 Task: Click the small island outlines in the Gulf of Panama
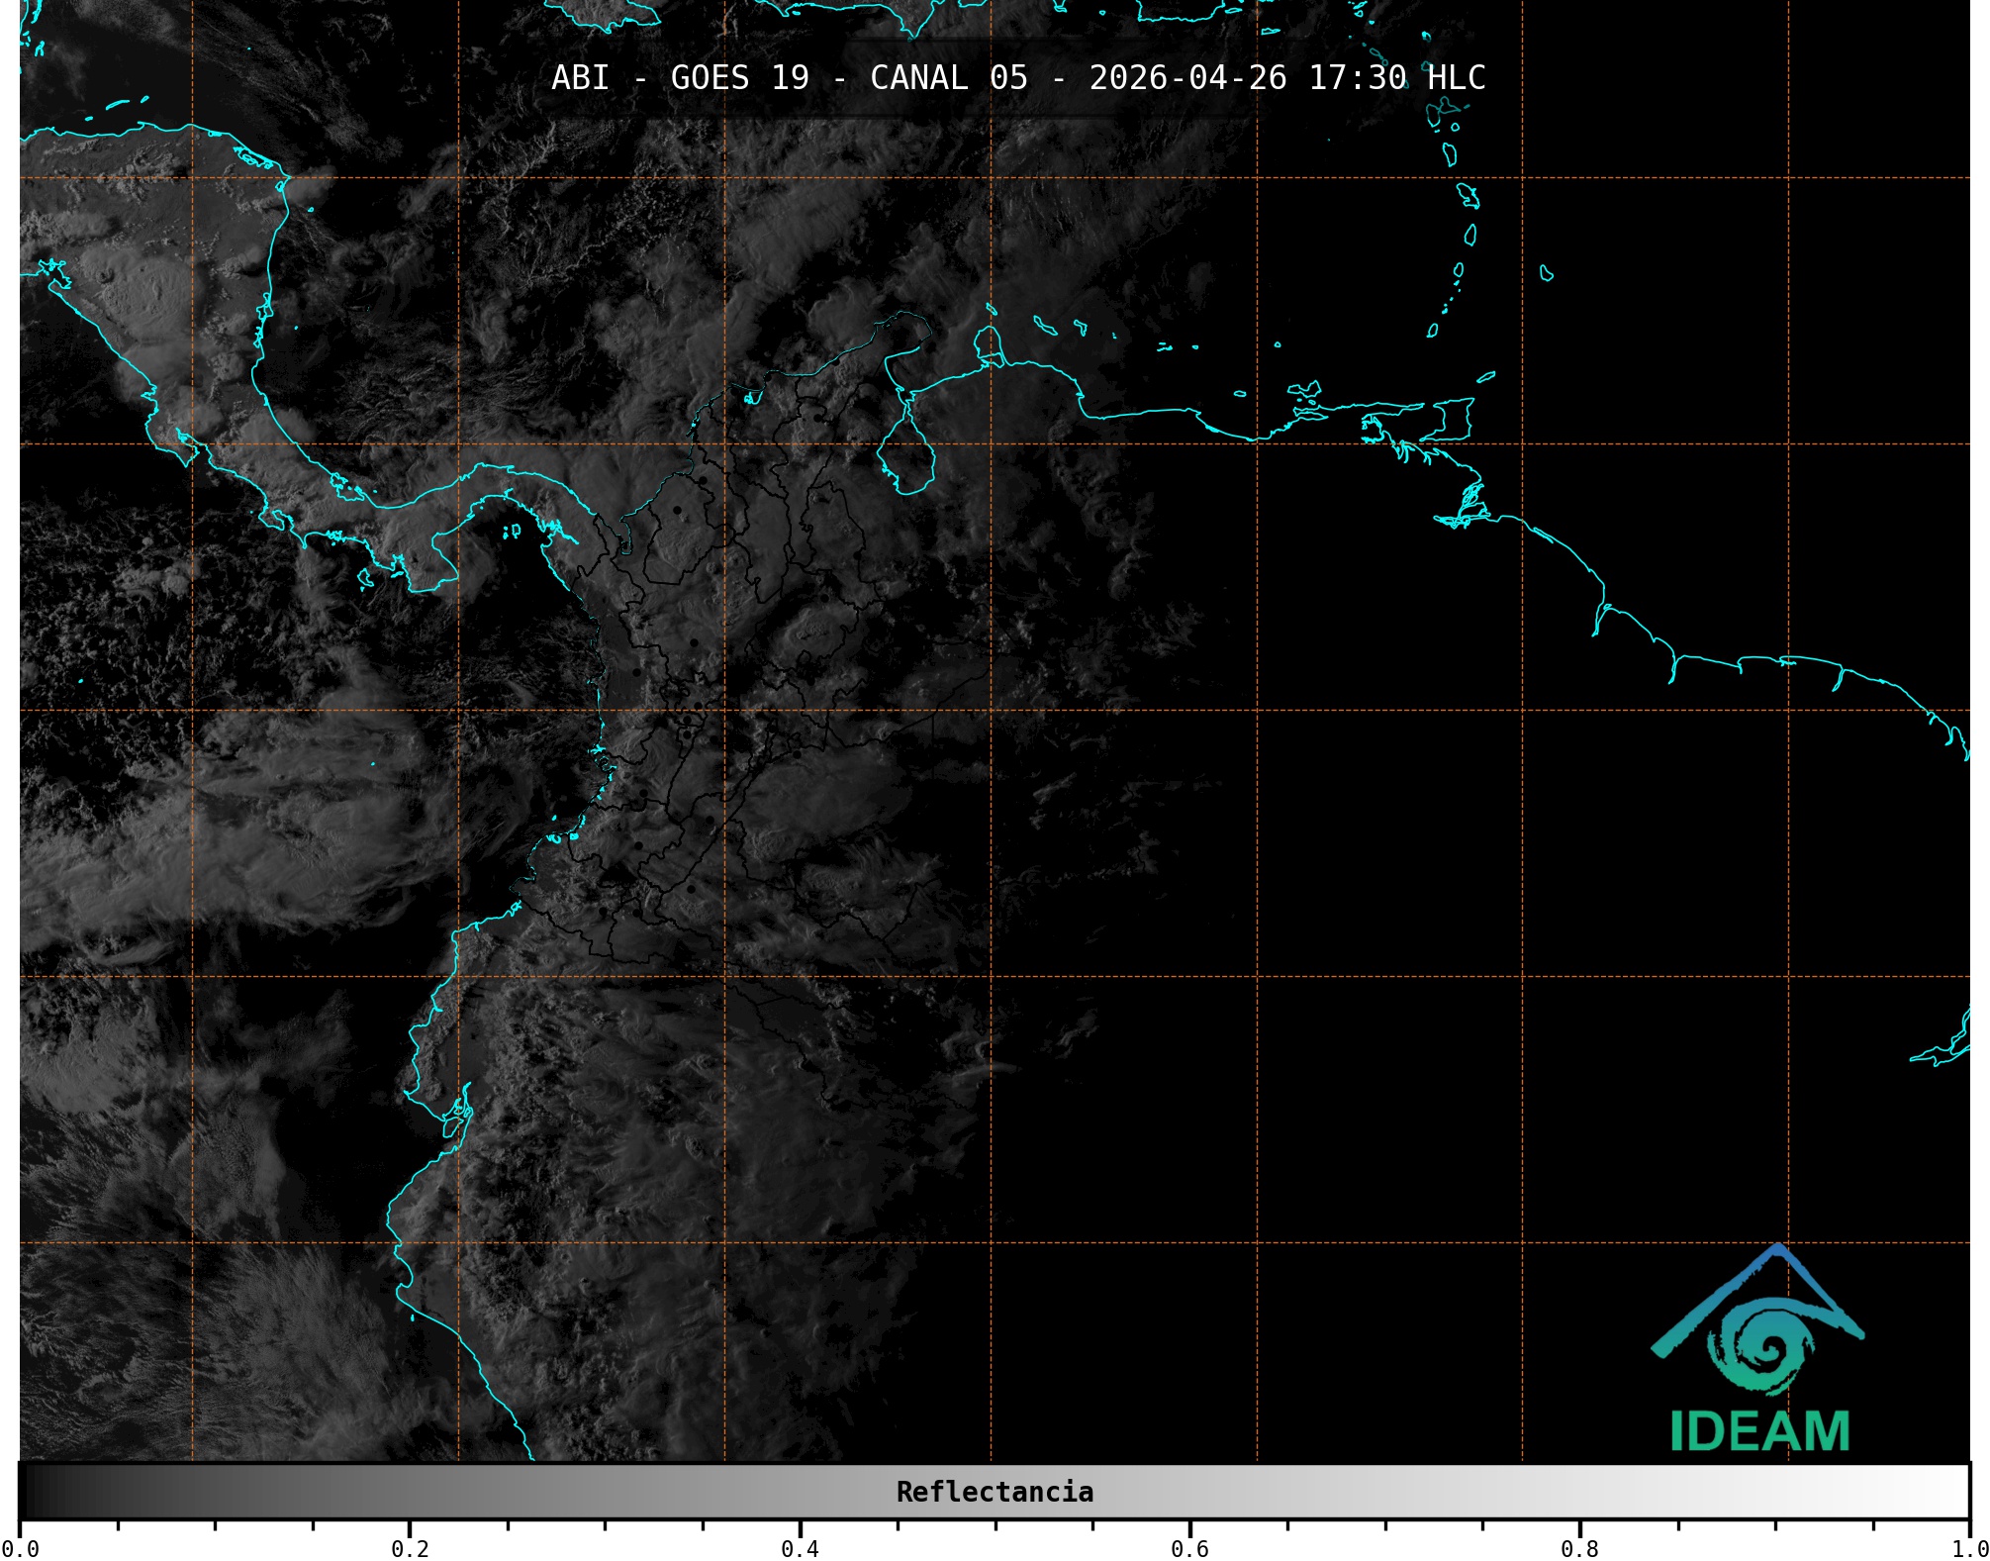[512, 532]
